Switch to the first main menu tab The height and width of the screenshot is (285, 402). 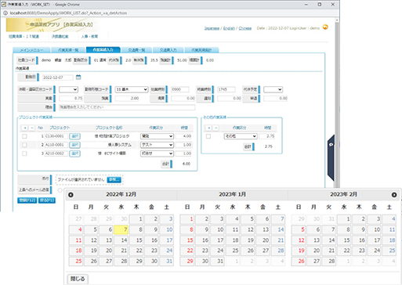(31, 50)
